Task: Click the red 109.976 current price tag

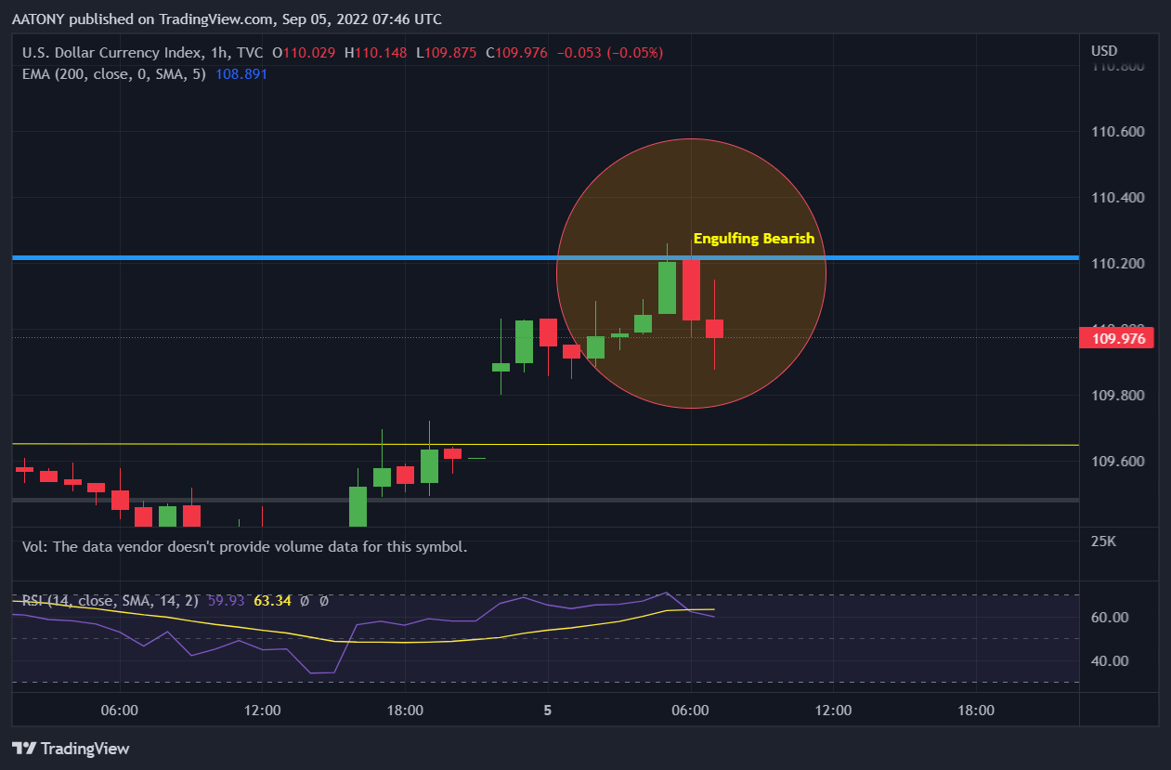Action: [1116, 338]
